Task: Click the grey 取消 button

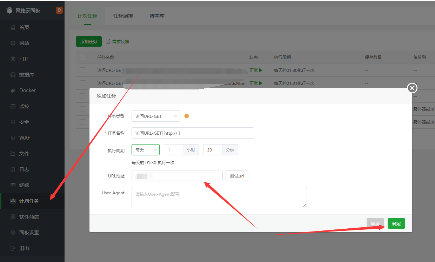Action: [x=375, y=223]
